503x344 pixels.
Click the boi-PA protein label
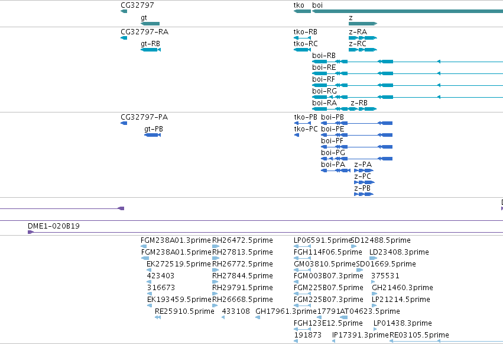coord(333,165)
